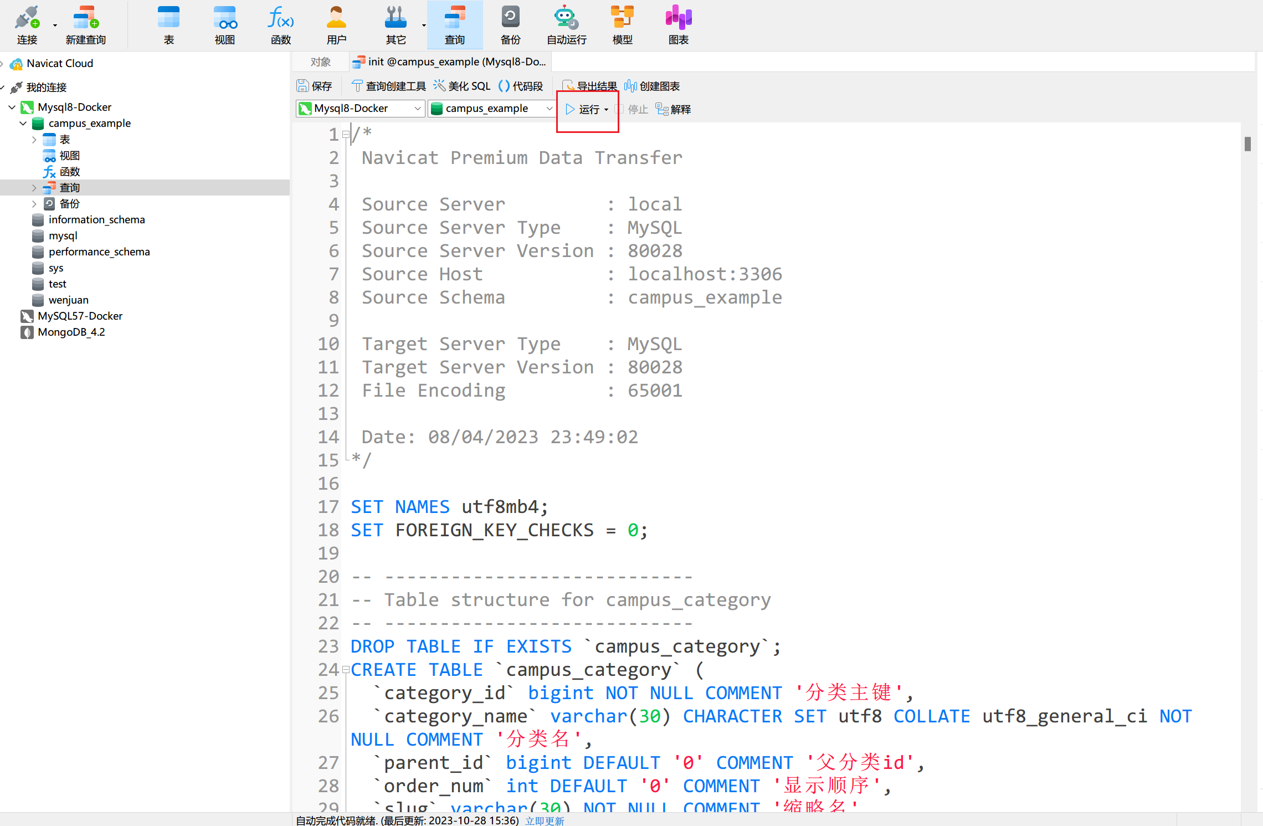Collapse the comment block fold at line 1

pos(346,135)
